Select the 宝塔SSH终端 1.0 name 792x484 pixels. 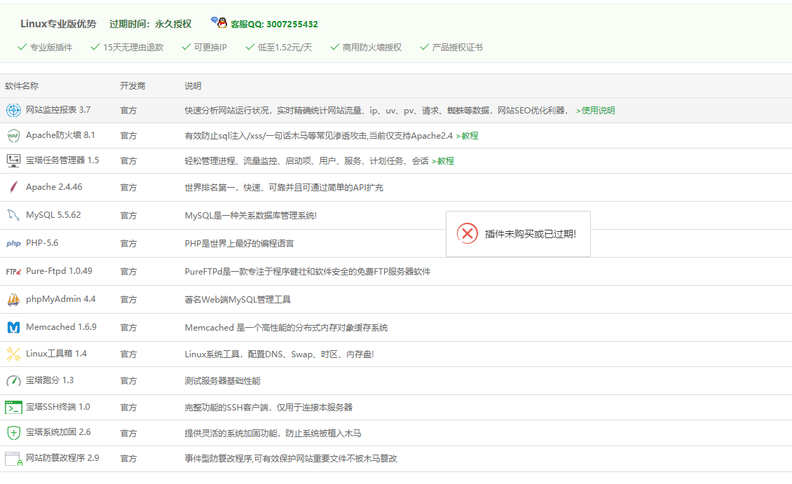[57, 407]
